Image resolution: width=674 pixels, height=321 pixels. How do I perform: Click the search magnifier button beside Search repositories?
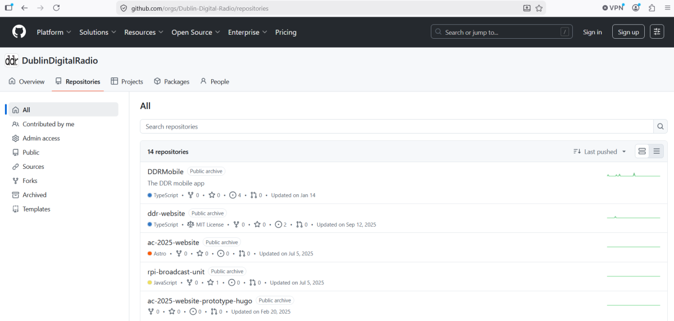661,126
